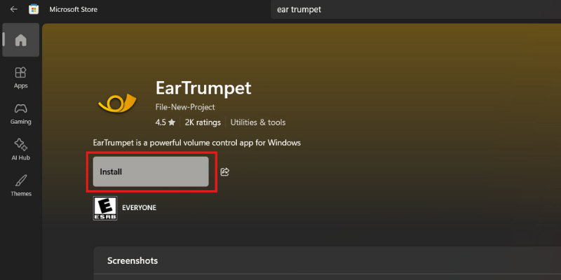Click the search box containing 'ear trumpet'
Viewport: 561px width, 280px height.
pyautogui.click(x=416, y=10)
